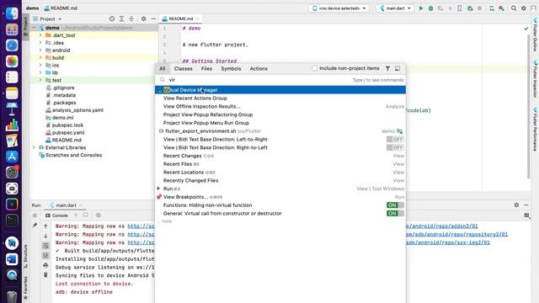Clear console with trash icon
This screenshot has height=303, width=539.
click(x=45, y=275)
